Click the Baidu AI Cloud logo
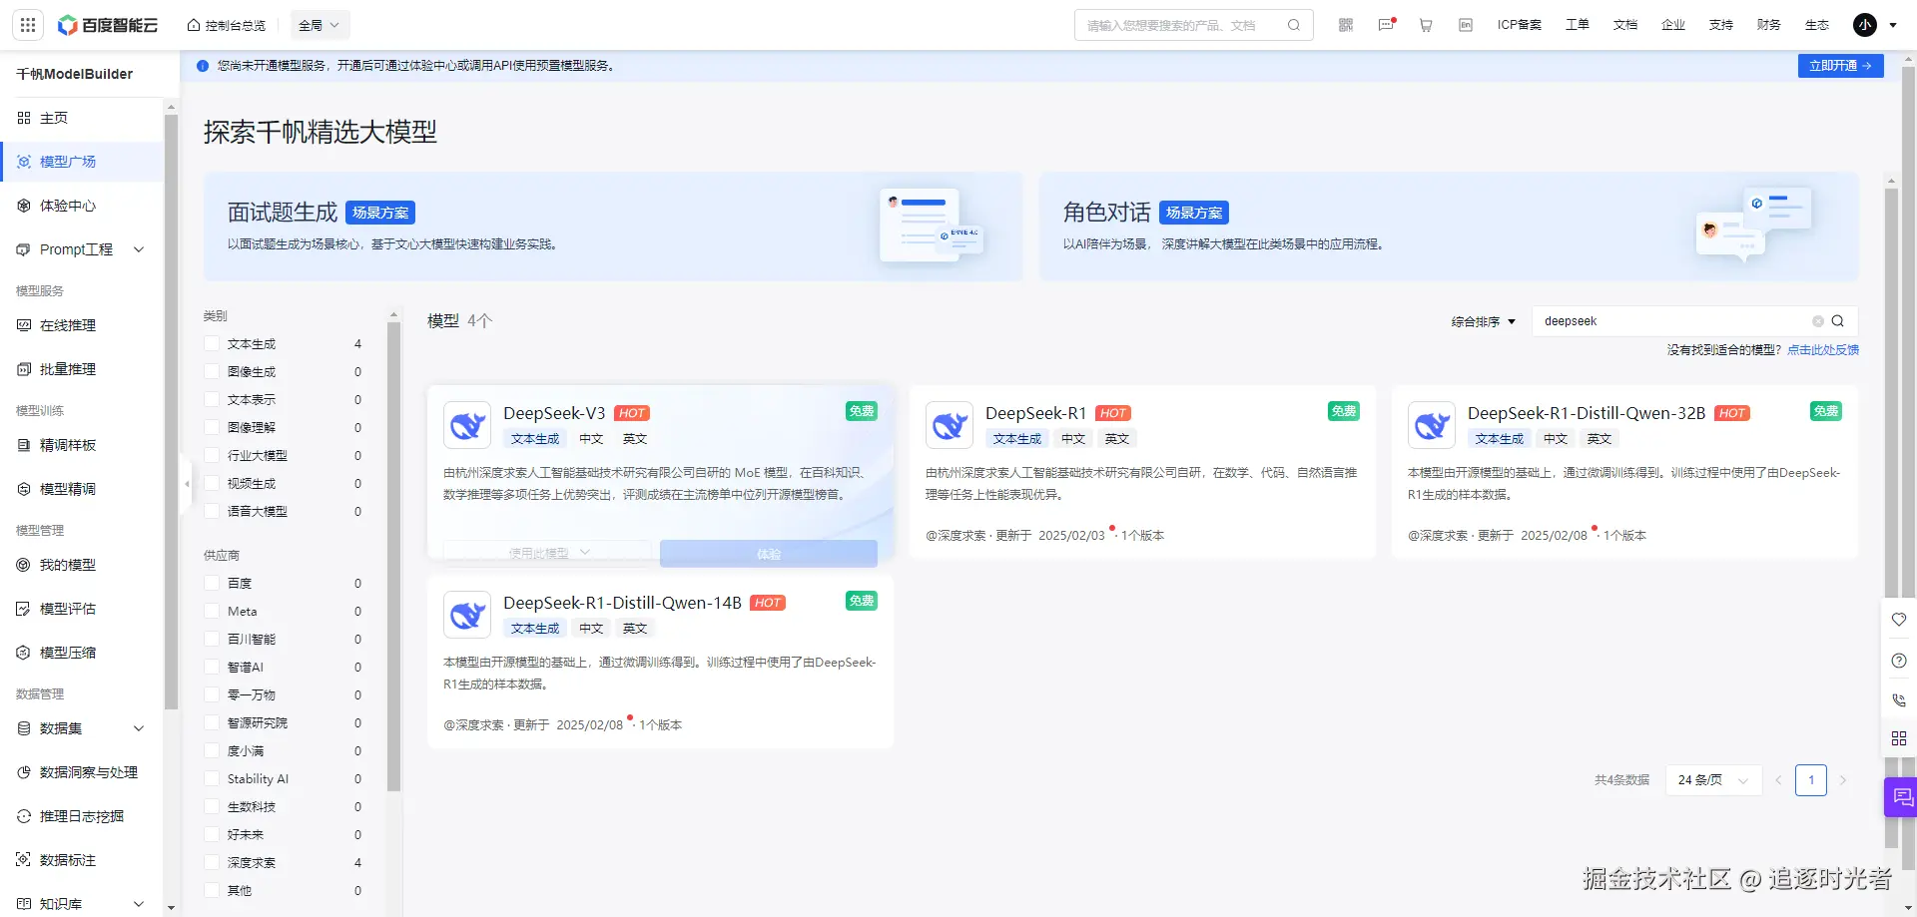1917x917 pixels. coord(108,25)
